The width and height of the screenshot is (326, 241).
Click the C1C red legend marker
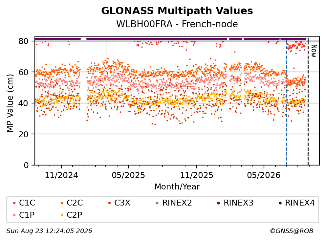coord(14,203)
